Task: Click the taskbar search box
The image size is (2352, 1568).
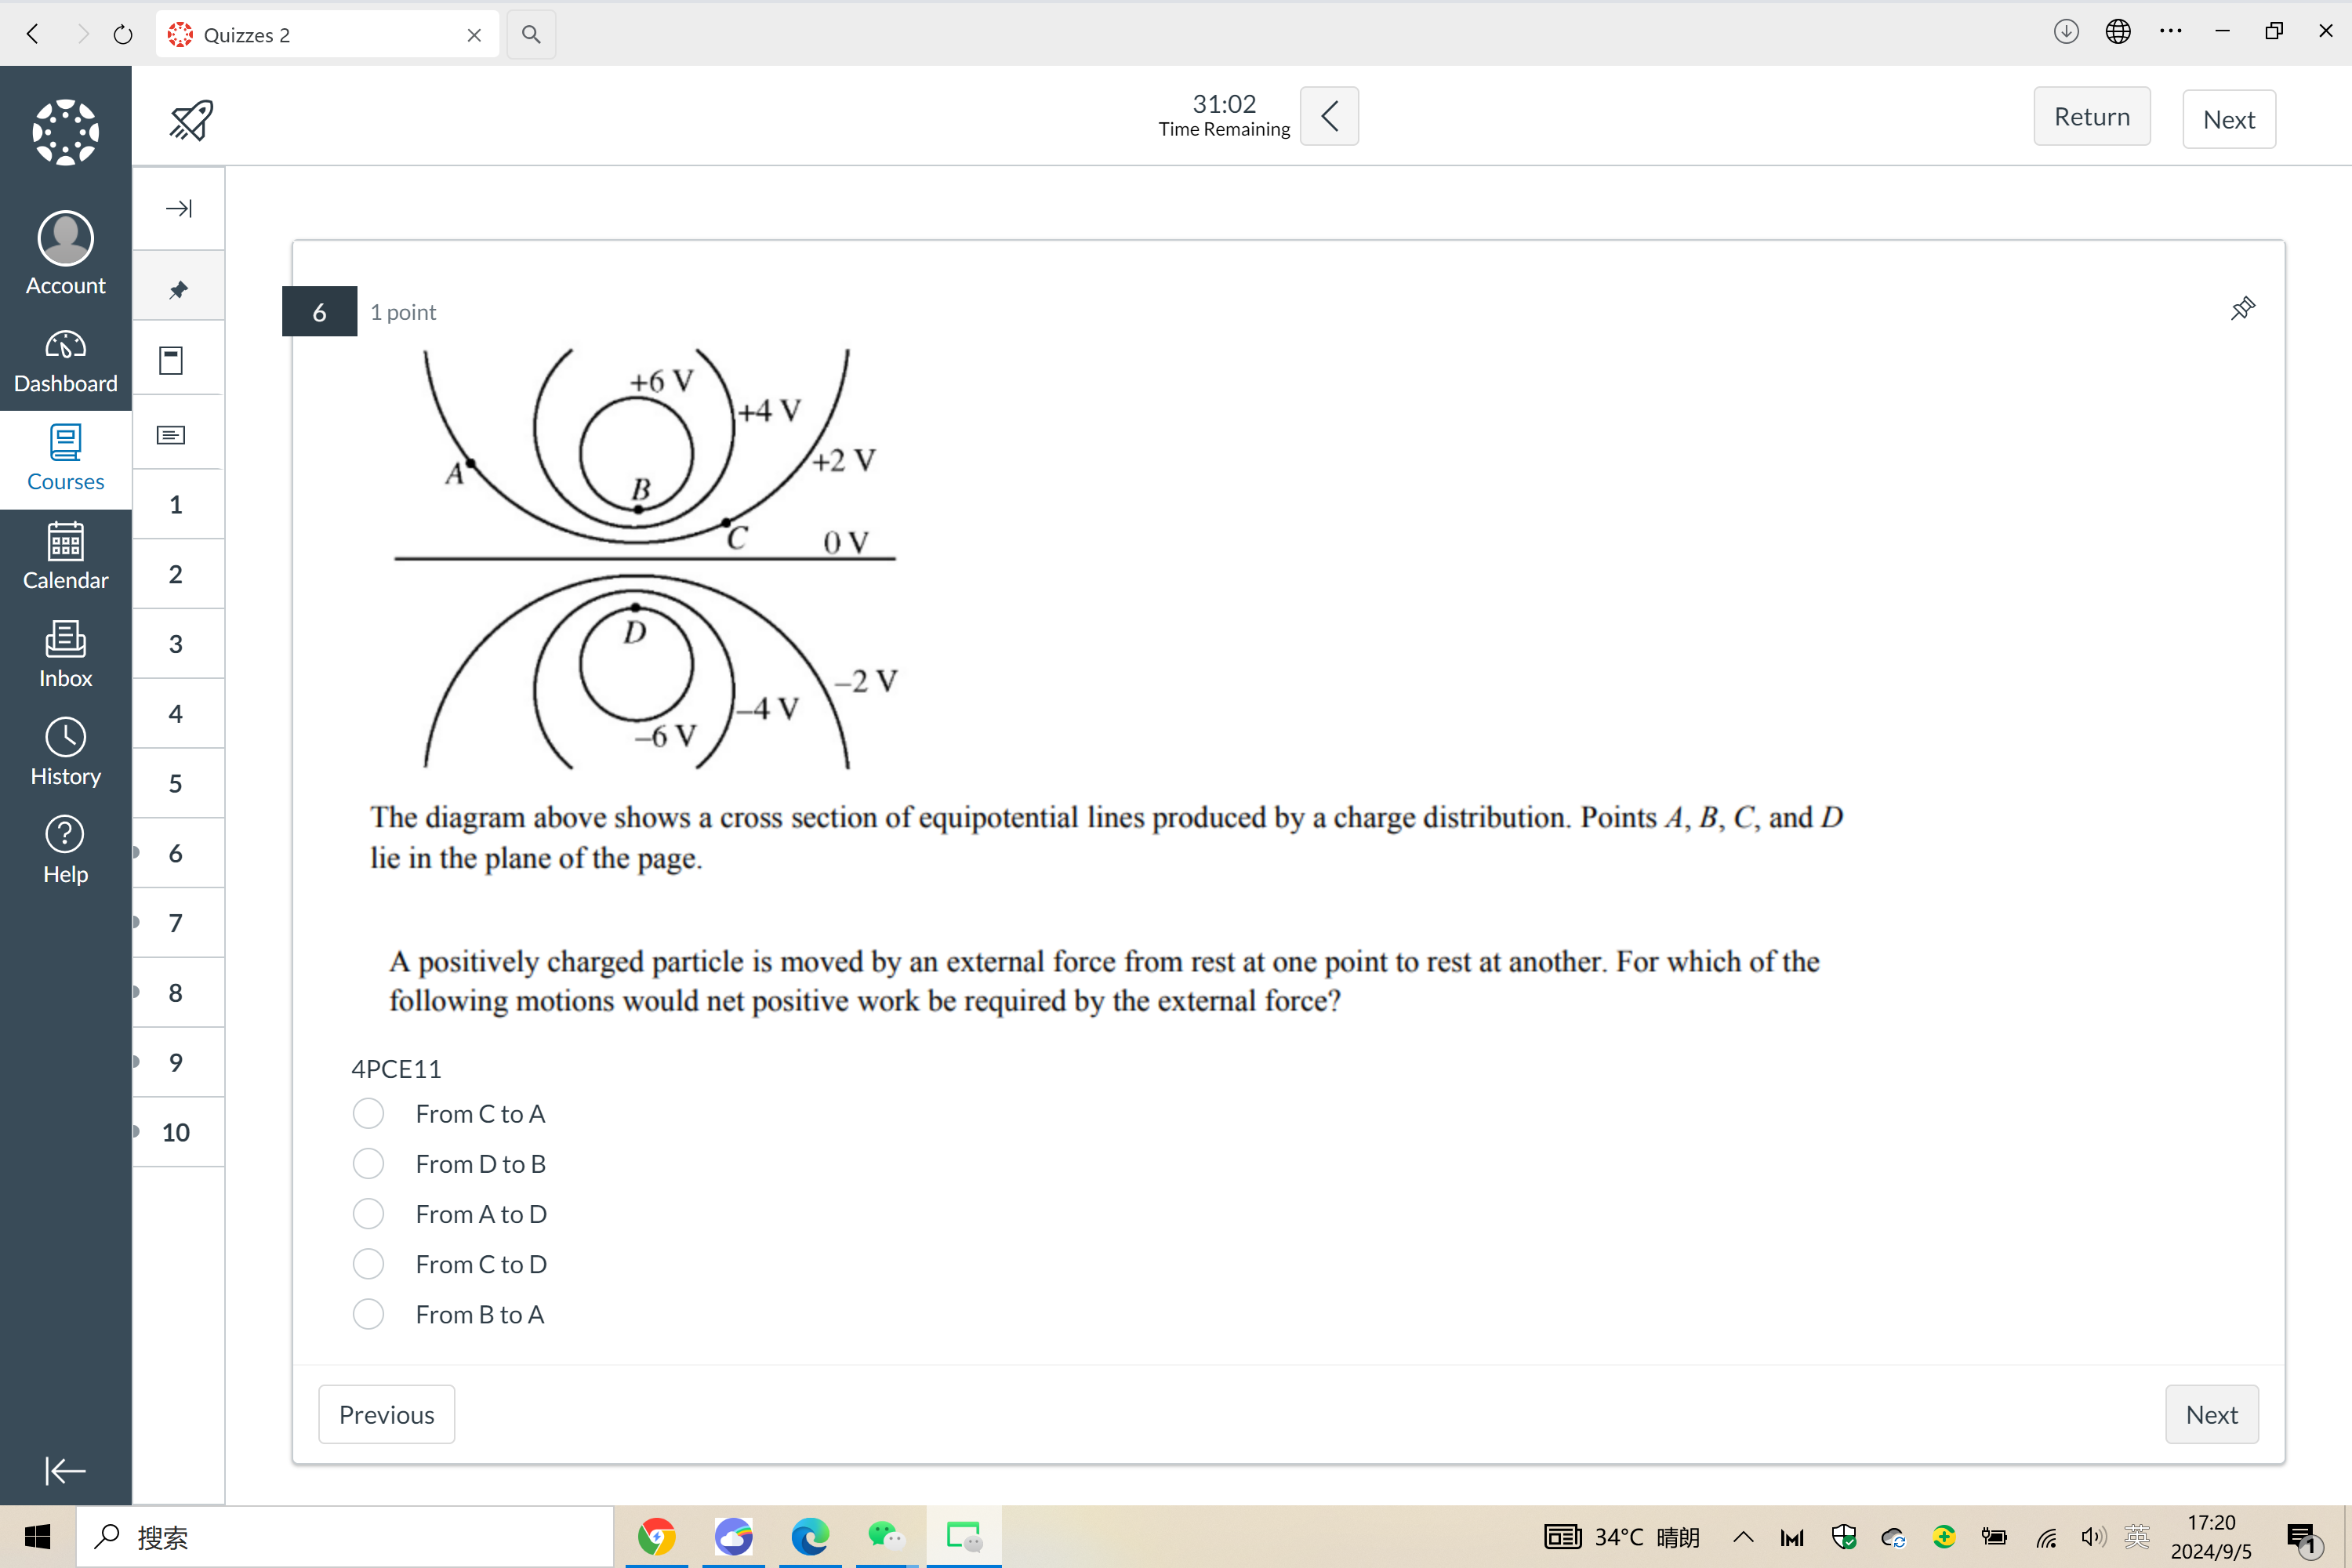Action: coord(345,1537)
